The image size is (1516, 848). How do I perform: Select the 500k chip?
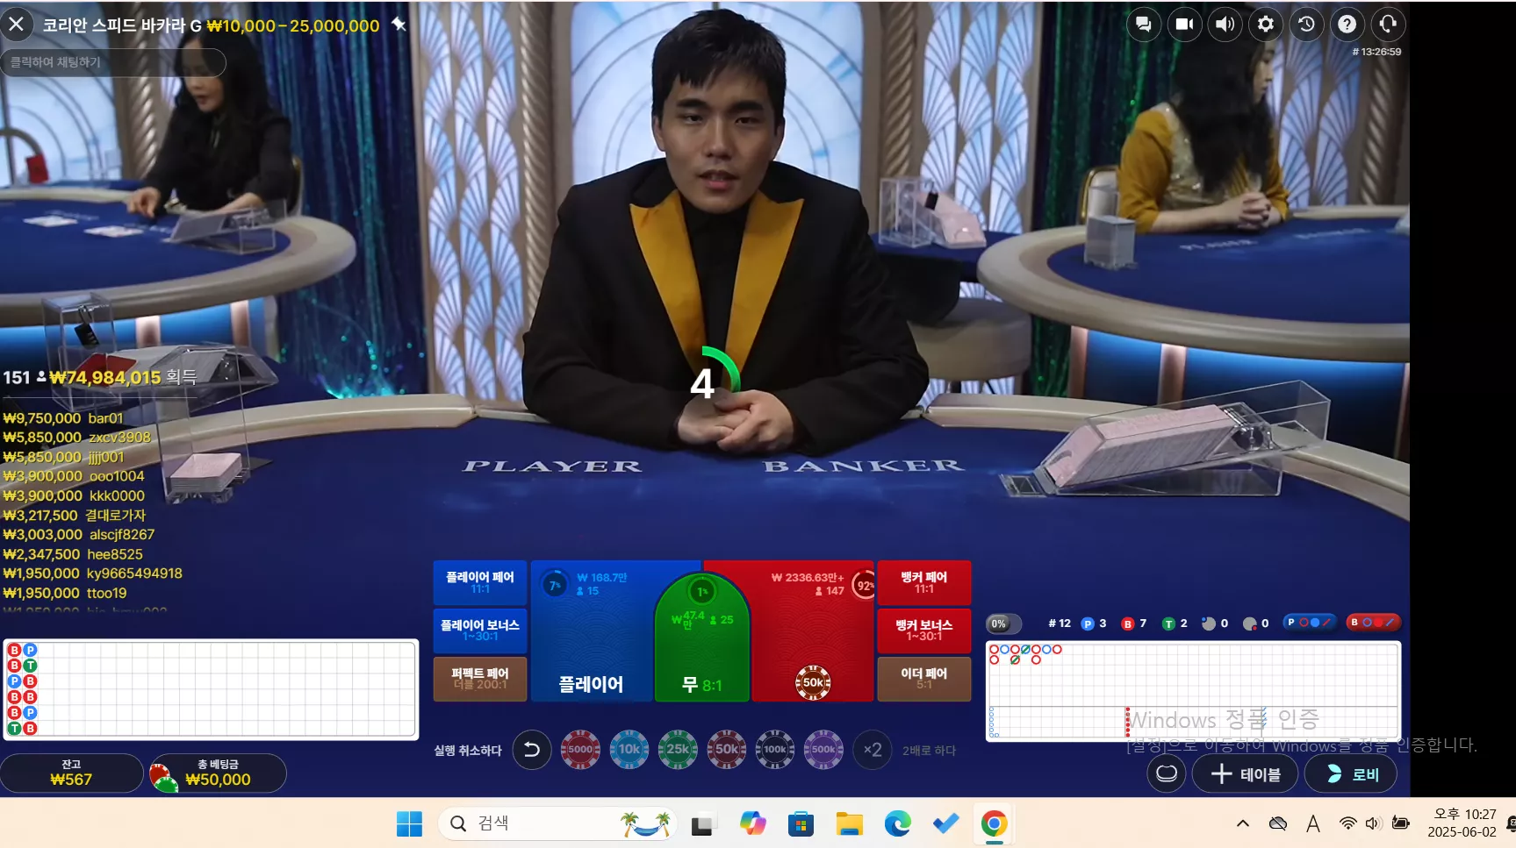(823, 750)
